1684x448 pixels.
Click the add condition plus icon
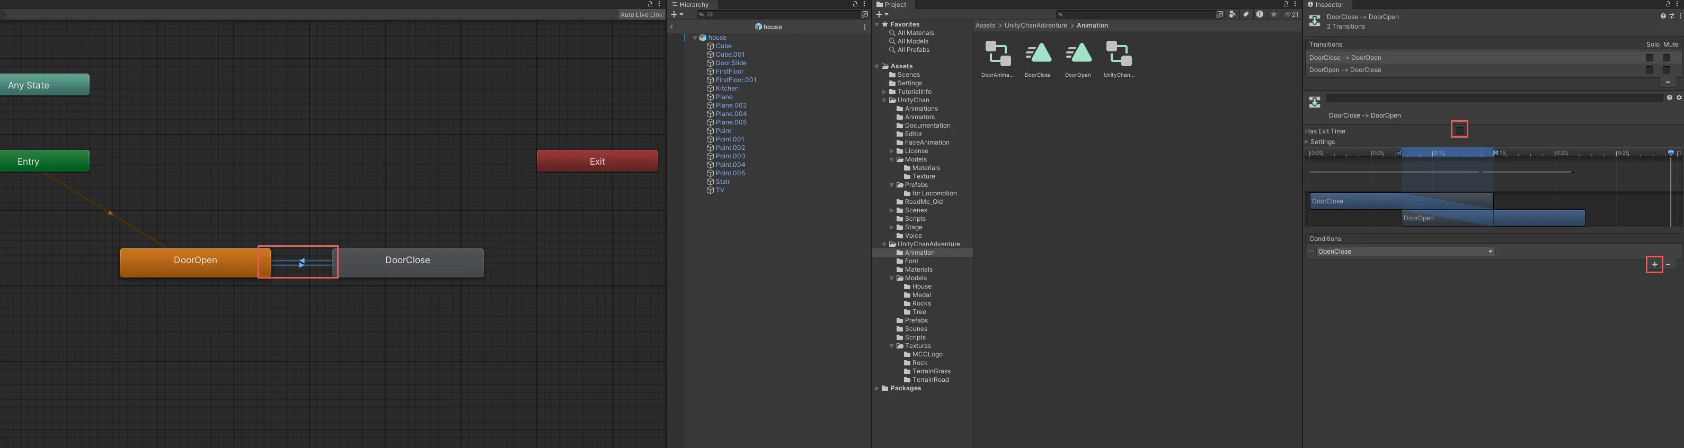tap(1654, 264)
